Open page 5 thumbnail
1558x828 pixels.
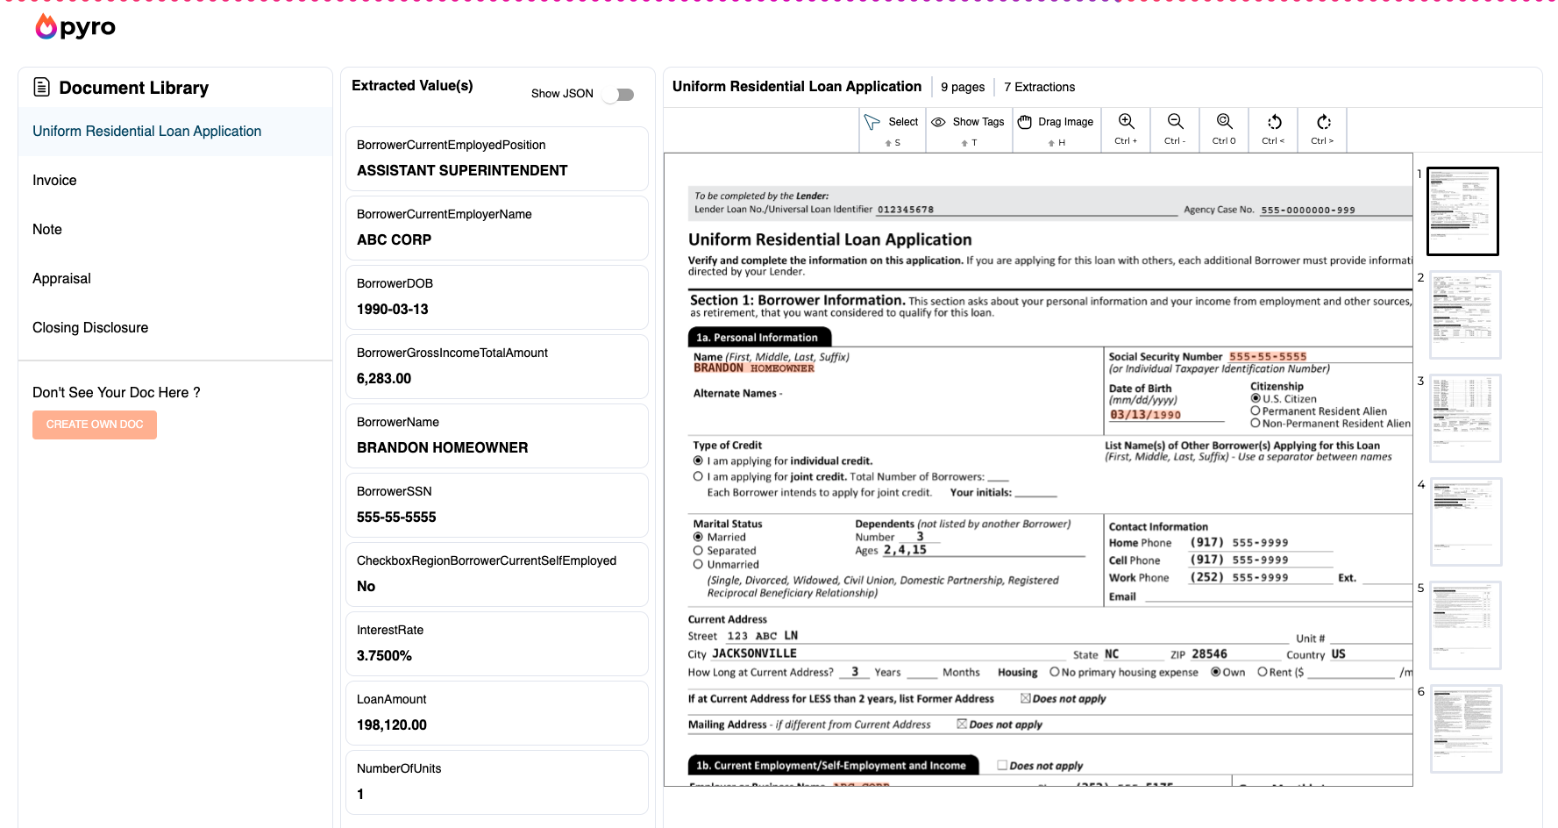point(1465,625)
